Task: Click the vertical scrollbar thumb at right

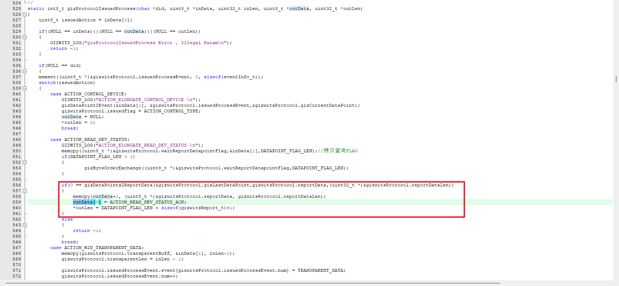Action: pos(616,79)
